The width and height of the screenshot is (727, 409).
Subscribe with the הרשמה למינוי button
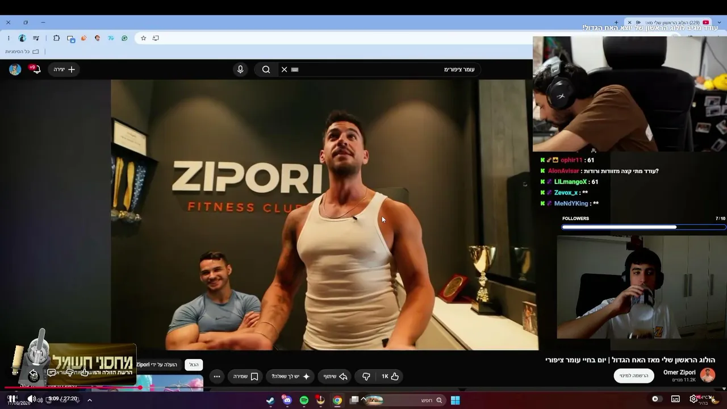pyautogui.click(x=634, y=375)
